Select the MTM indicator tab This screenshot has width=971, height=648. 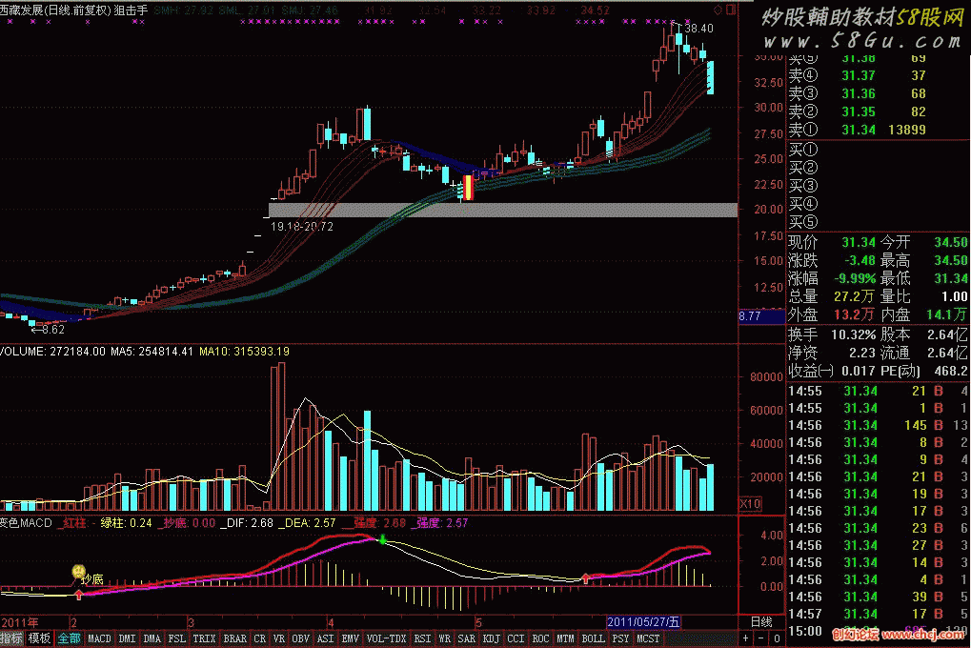click(565, 638)
